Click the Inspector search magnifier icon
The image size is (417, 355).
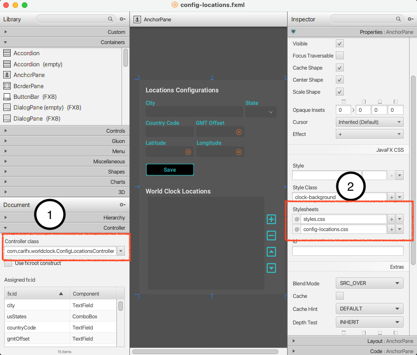(x=398, y=19)
